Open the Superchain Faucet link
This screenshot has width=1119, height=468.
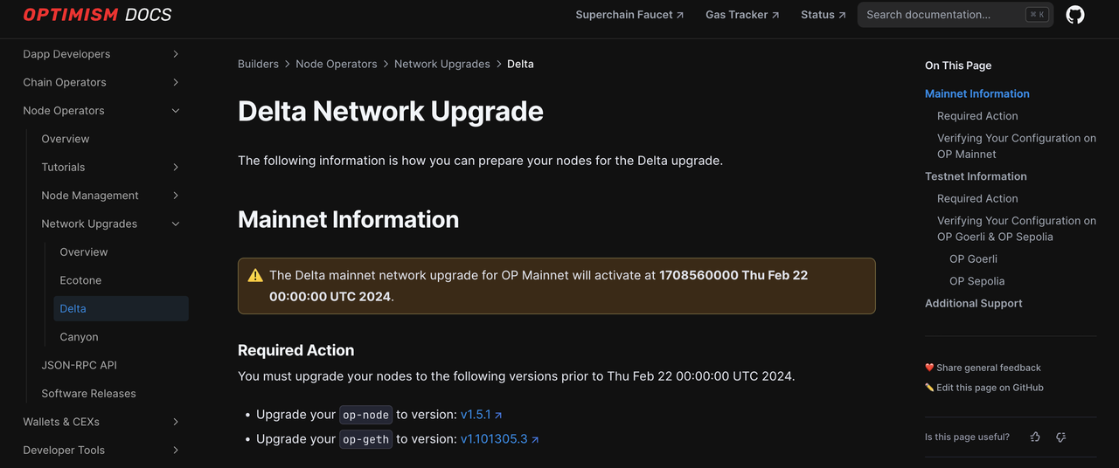click(629, 15)
